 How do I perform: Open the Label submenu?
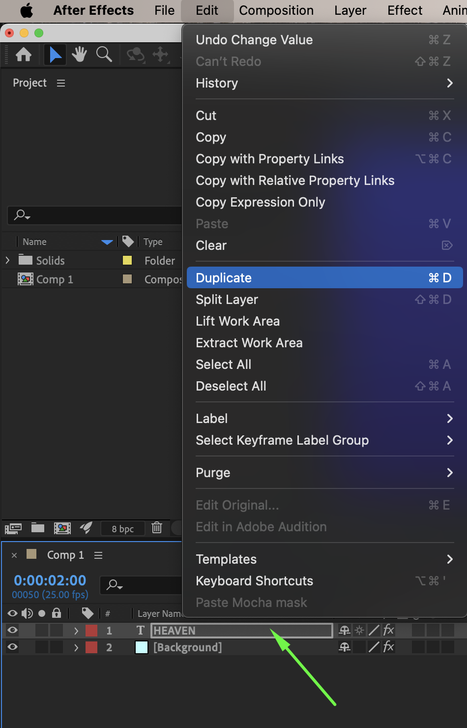point(324,419)
